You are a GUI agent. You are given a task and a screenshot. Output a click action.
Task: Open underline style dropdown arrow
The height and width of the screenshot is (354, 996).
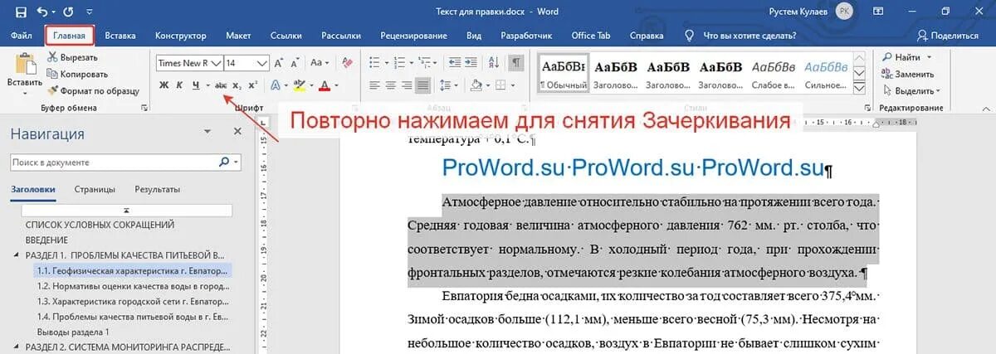(207, 85)
